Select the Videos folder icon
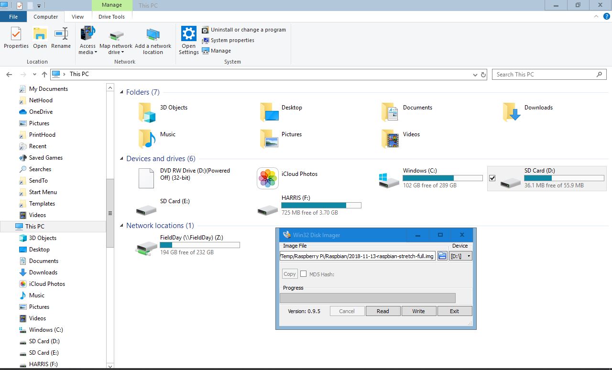 point(390,139)
